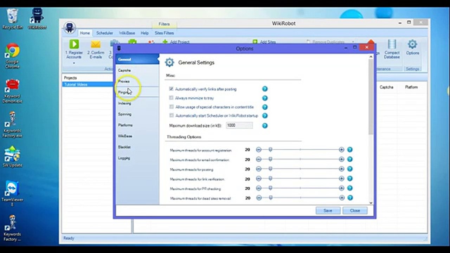This screenshot has height=253, width=450.
Task: Select the Platforms options category
Action: pyautogui.click(x=137, y=125)
